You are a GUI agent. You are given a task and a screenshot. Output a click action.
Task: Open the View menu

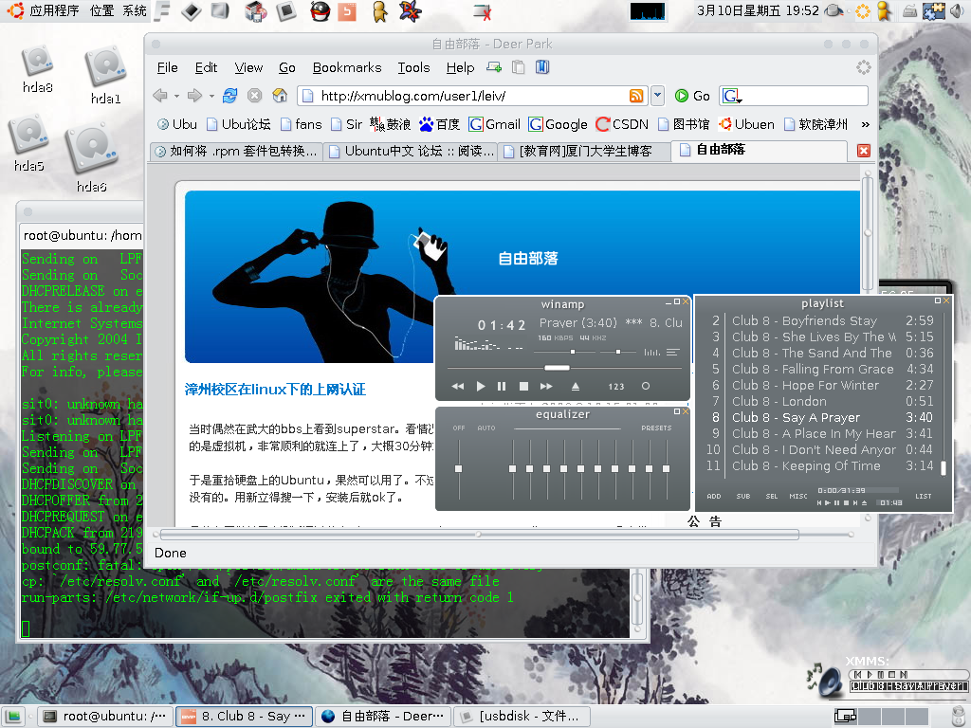[x=248, y=67]
